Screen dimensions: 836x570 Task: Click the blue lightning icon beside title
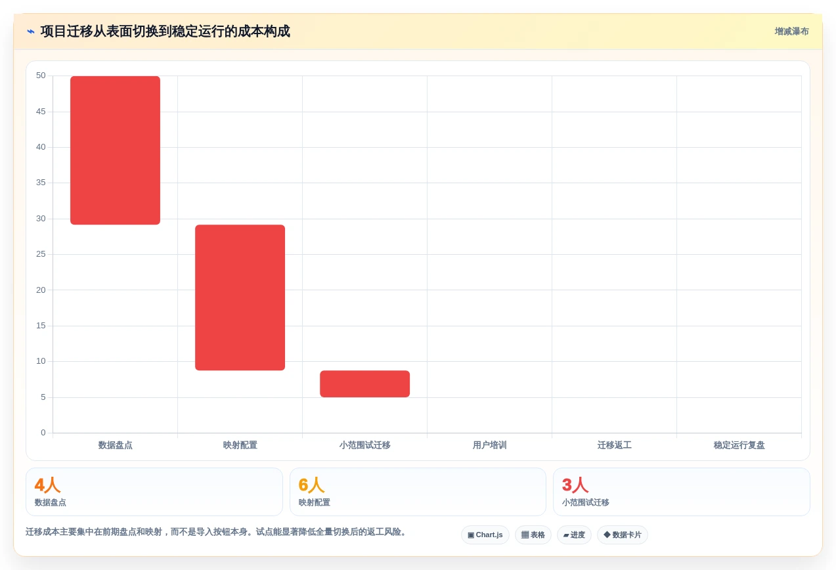pos(31,32)
